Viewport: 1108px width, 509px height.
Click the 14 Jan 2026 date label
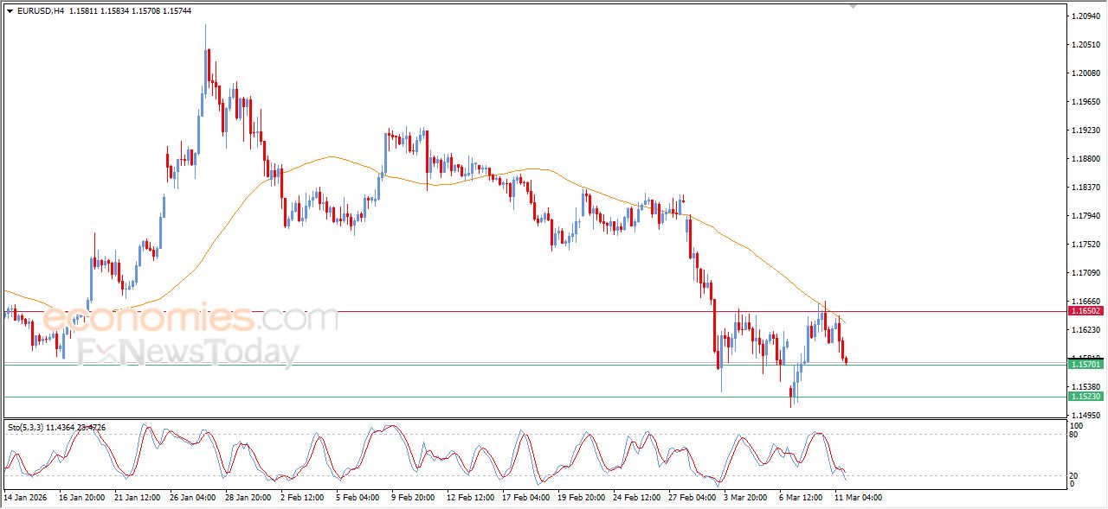25,497
